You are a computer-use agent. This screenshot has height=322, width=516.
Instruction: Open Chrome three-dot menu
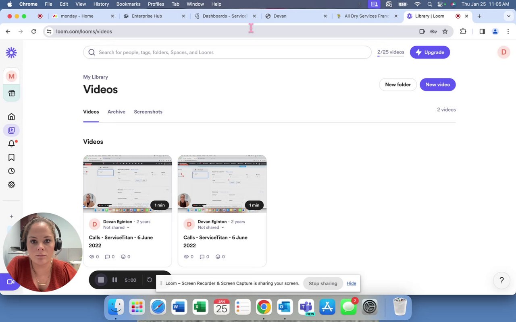pos(508,31)
